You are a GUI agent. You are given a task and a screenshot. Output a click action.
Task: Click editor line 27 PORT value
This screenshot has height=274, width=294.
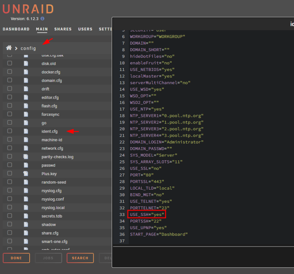click(x=148, y=175)
